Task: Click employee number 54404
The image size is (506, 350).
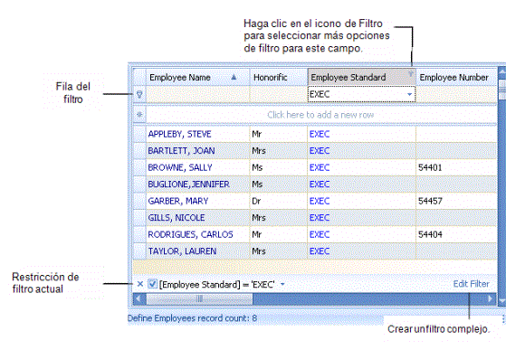Action: [x=430, y=234]
